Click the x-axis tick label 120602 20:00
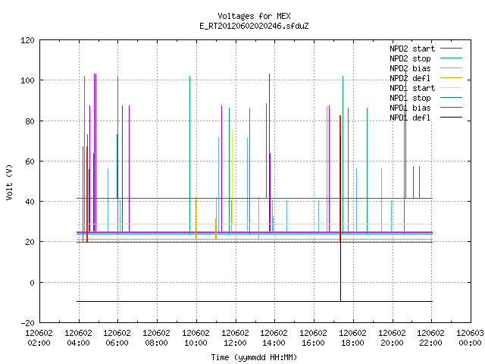This screenshot has height=364, width=485. [392, 338]
